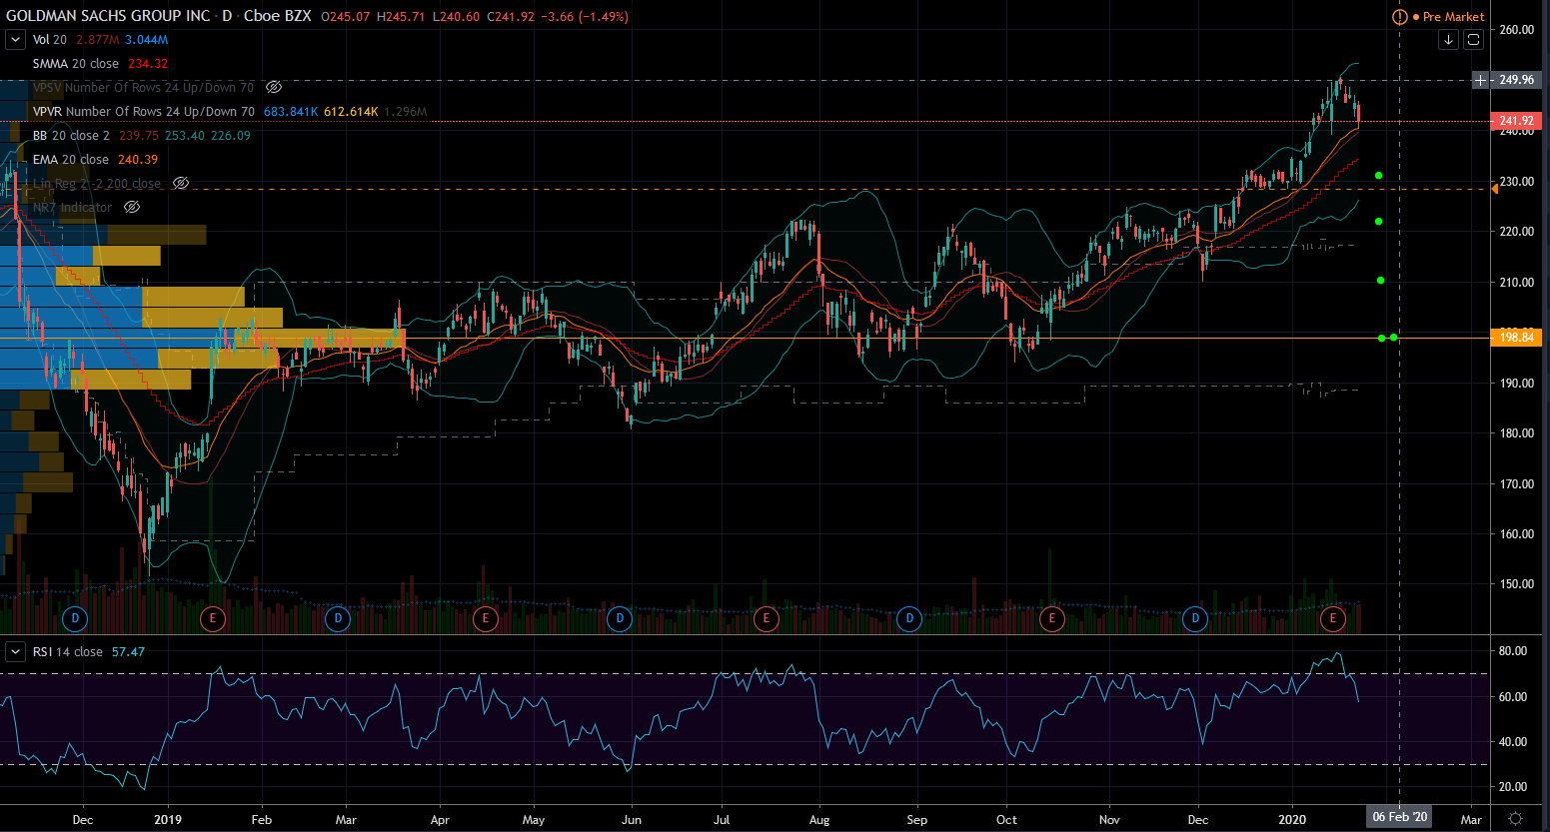This screenshot has height=832, width=1550.
Task: Click the orange 198.84 price line label
Action: 1516,338
